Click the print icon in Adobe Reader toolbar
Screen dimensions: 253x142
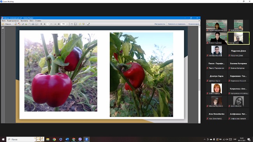[33, 24]
